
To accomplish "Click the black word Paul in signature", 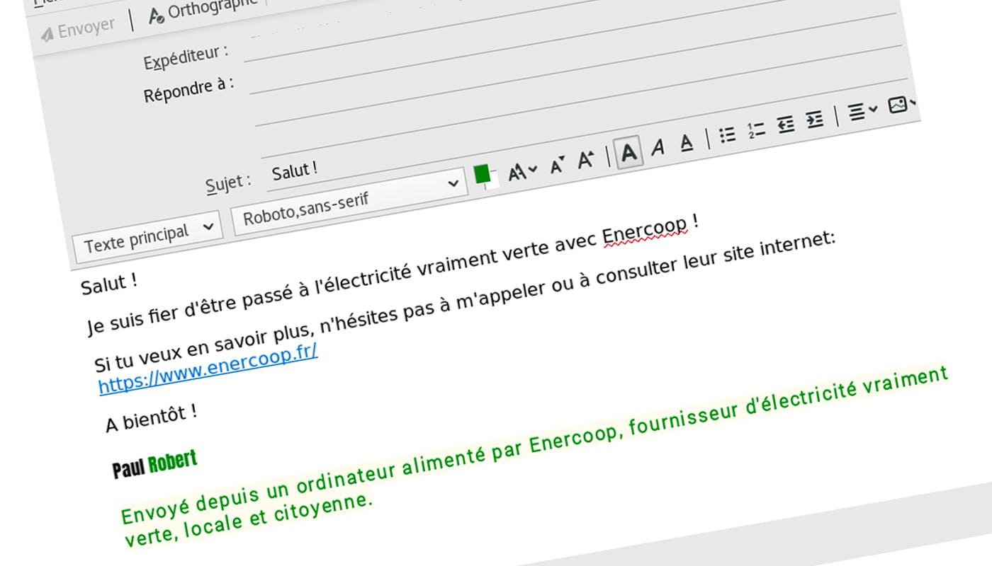I will 129,468.
